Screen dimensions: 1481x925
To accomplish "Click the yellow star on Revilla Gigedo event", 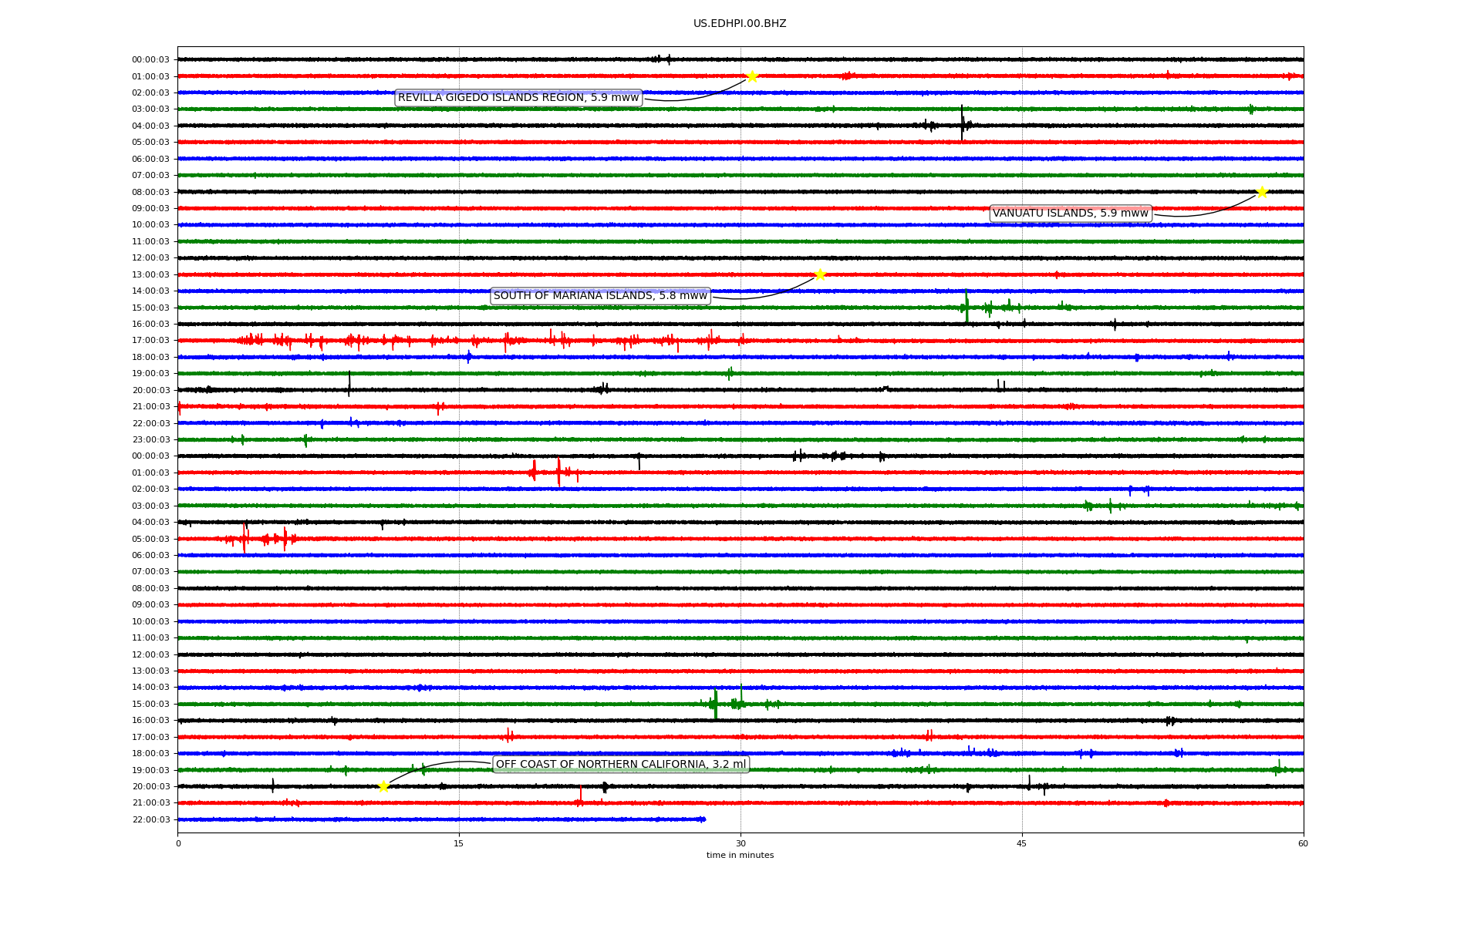I will point(752,76).
